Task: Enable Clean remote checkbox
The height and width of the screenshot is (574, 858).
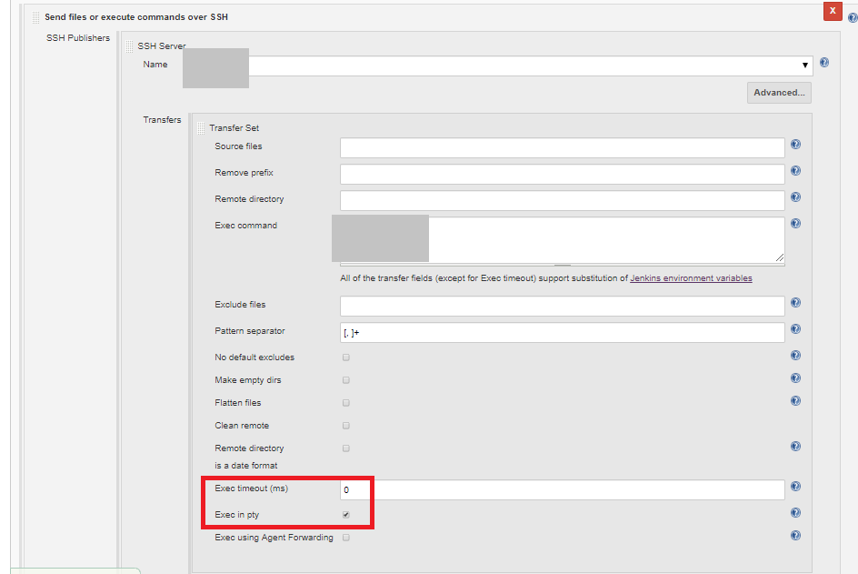Action: [345, 426]
